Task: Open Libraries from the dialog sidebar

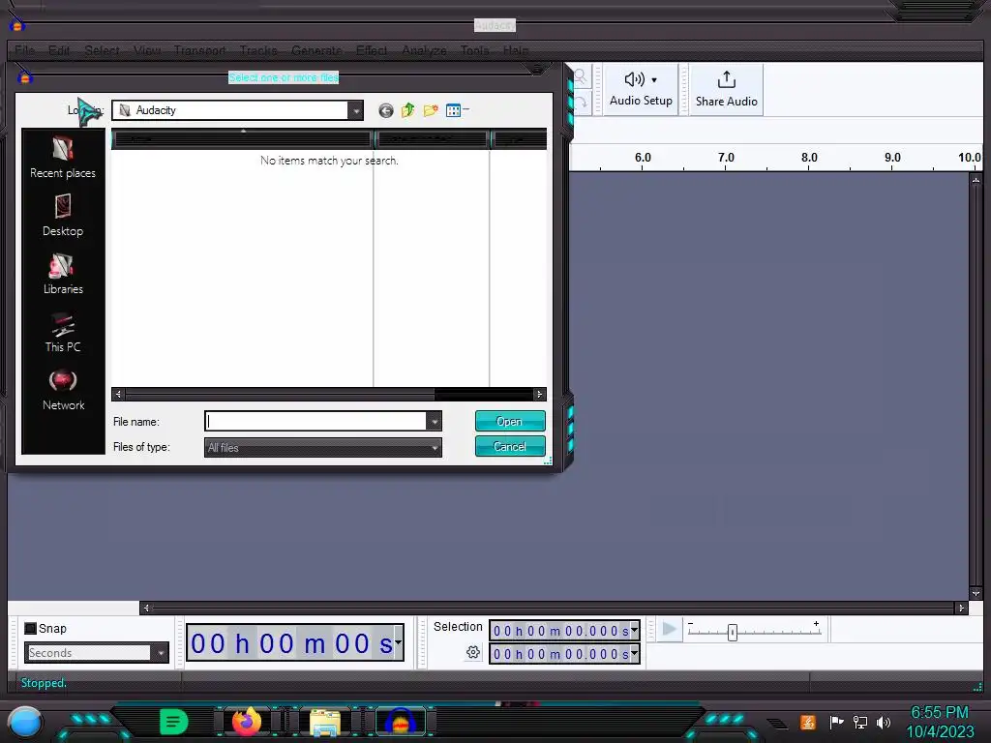Action: [63, 274]
